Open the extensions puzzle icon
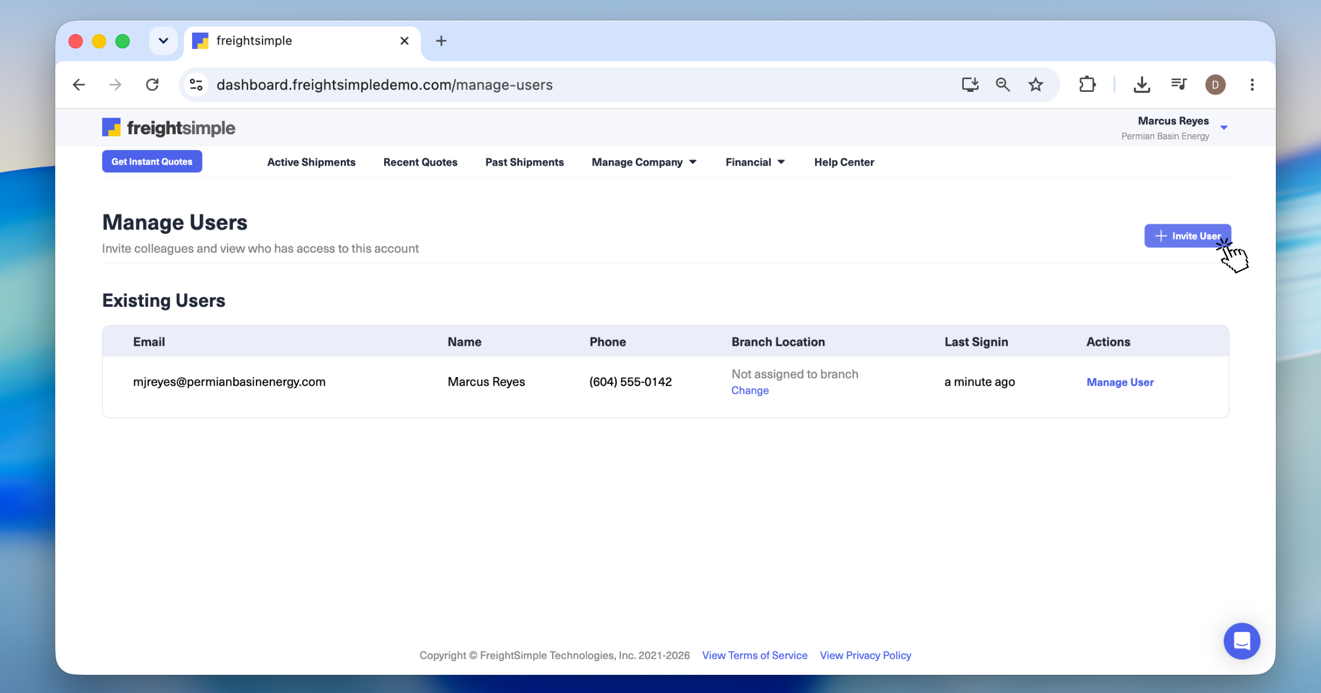Viewport: 1321px width, 693px height. click(x=1087, y=85)
